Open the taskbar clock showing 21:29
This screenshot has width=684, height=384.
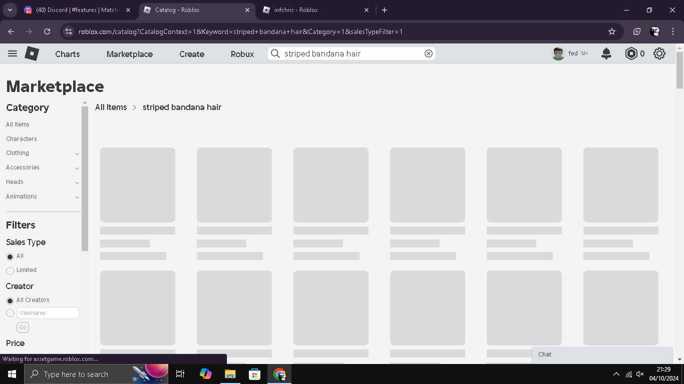663,374
